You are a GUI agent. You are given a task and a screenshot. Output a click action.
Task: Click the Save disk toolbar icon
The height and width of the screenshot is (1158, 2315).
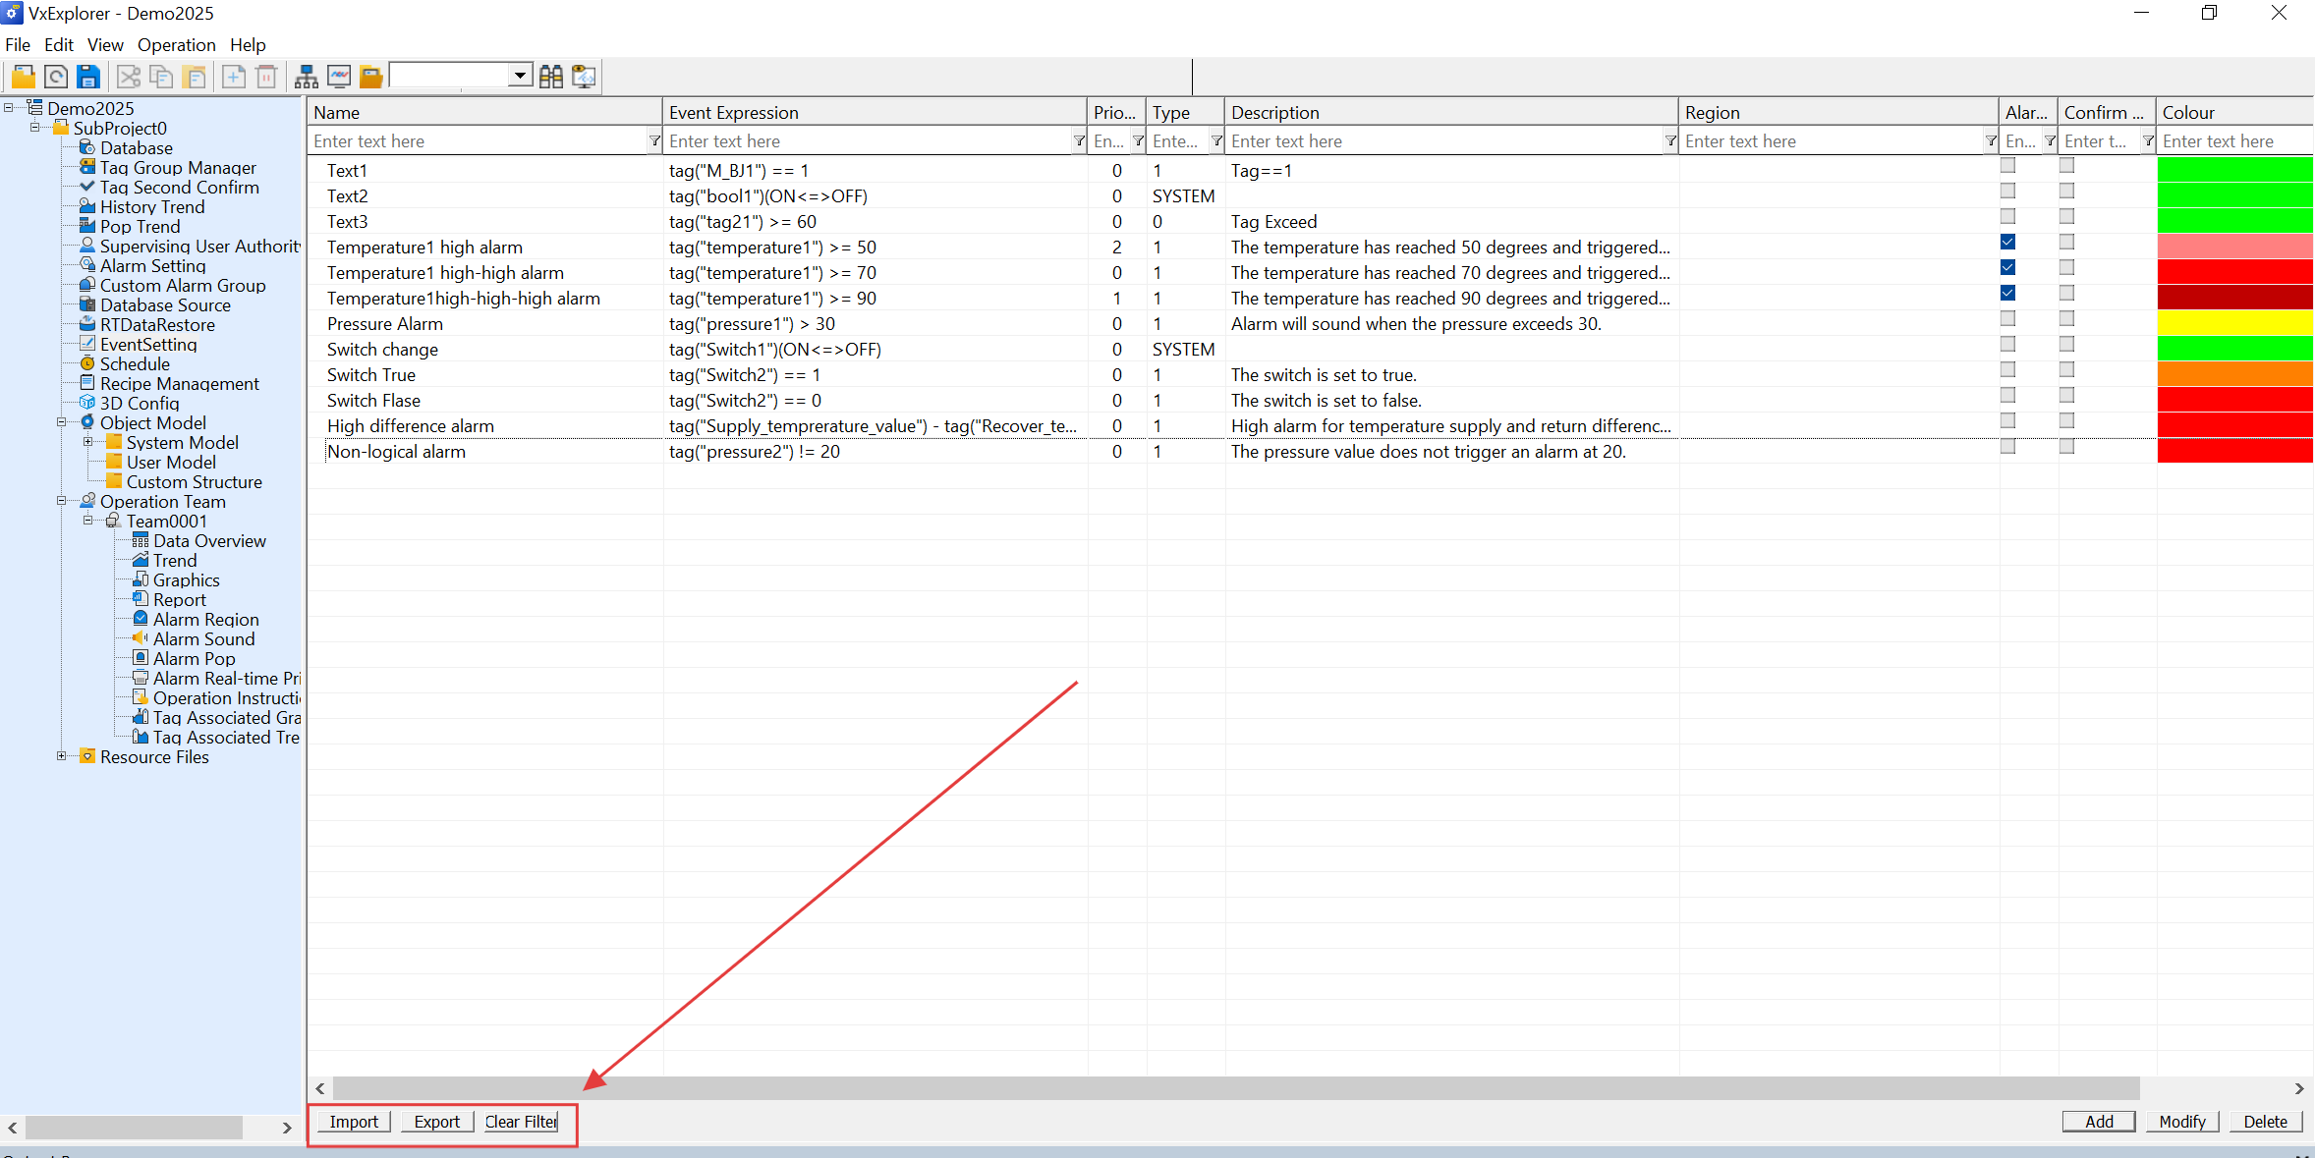tap(88, 77)
